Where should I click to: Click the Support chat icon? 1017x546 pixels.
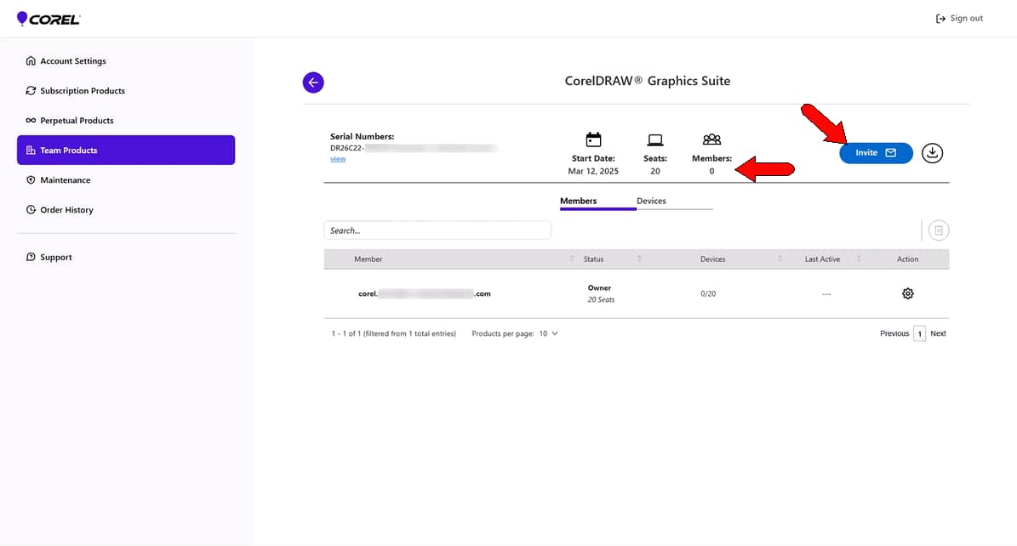click(x=31, y=257)
